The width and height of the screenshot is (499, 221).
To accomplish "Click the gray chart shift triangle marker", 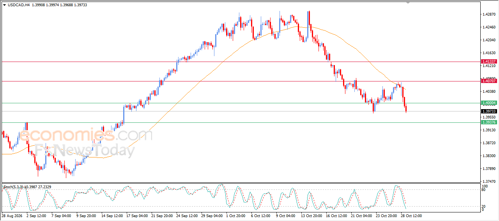I will tap(408, 3).
